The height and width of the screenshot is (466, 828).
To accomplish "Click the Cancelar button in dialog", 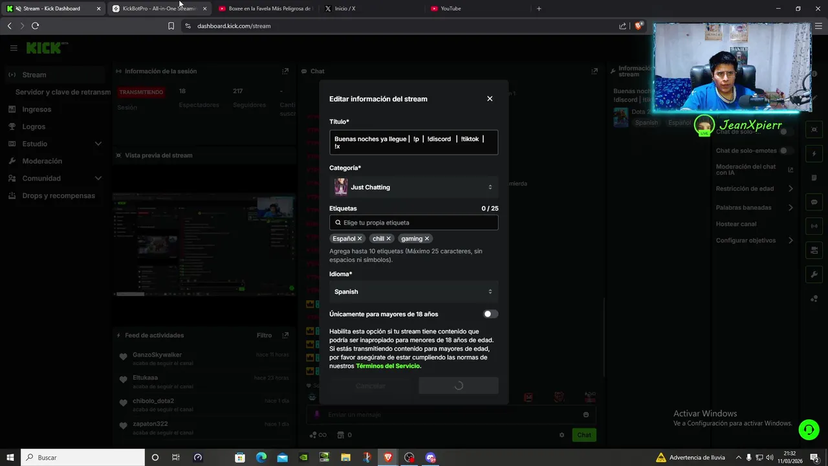I will [370, 386].
